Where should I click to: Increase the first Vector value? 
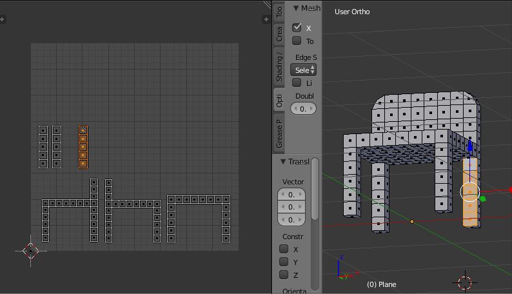pos(300,195)
